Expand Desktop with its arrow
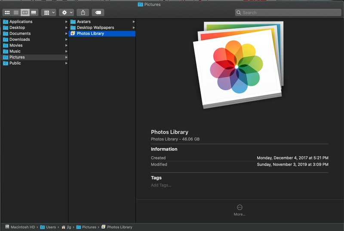344x231 pixels. click(x=66, y=28)
